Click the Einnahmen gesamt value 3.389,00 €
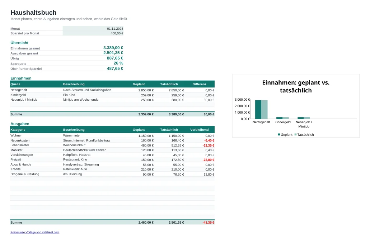 113,48
